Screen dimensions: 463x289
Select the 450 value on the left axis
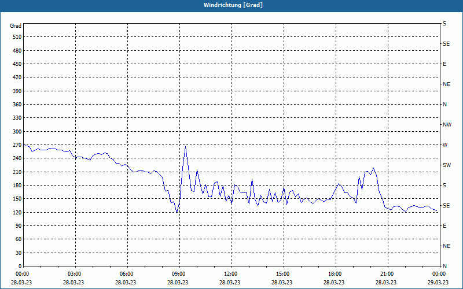click(x=17, y=64)
